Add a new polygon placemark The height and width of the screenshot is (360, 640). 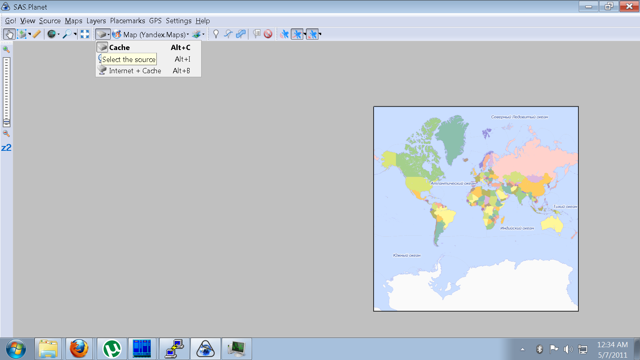point(241,34)
